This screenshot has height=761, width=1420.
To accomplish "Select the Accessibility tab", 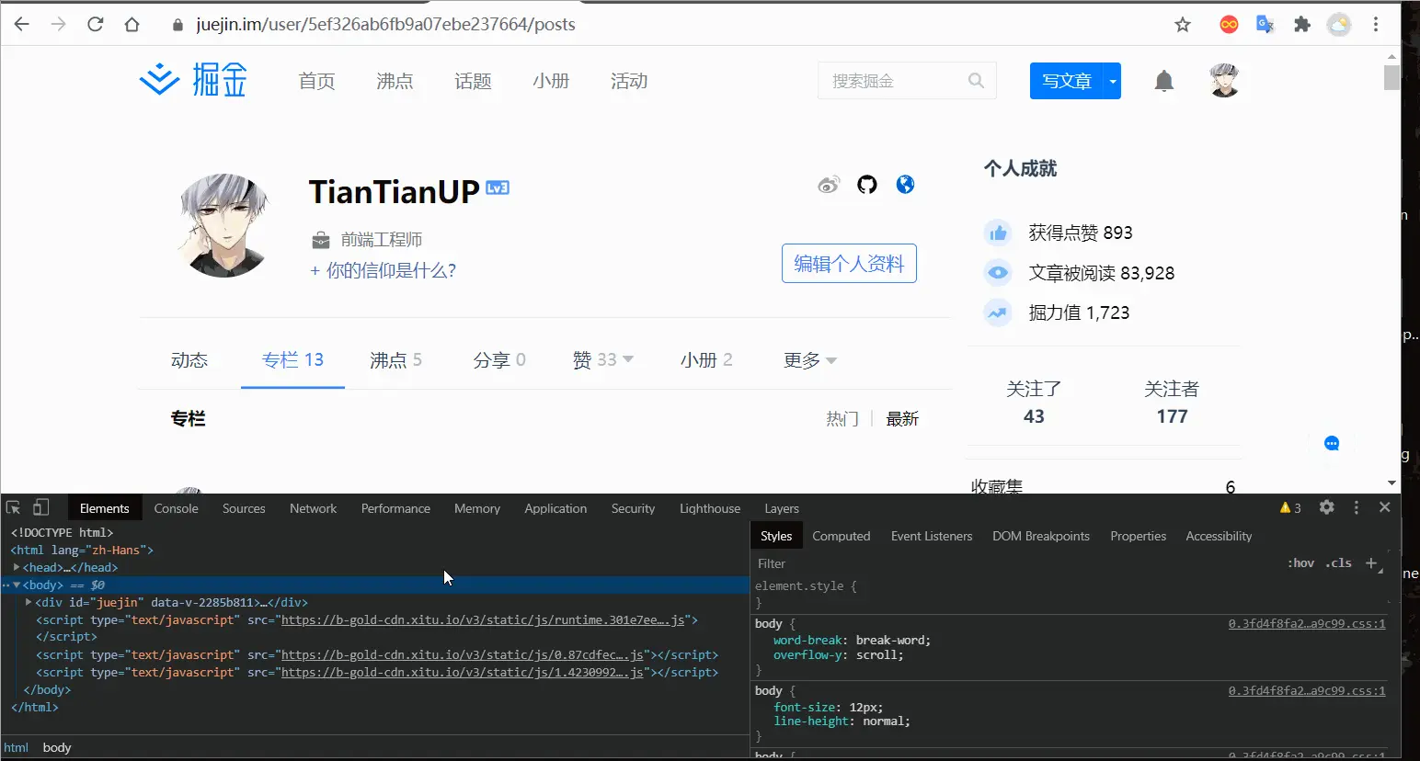I will [1219, 536].
